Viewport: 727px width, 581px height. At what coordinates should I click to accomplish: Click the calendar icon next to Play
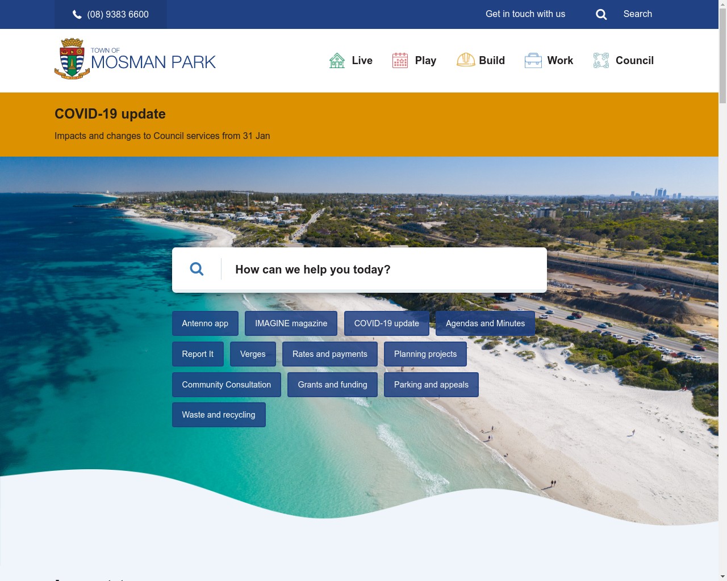click(x=400, y=60)
